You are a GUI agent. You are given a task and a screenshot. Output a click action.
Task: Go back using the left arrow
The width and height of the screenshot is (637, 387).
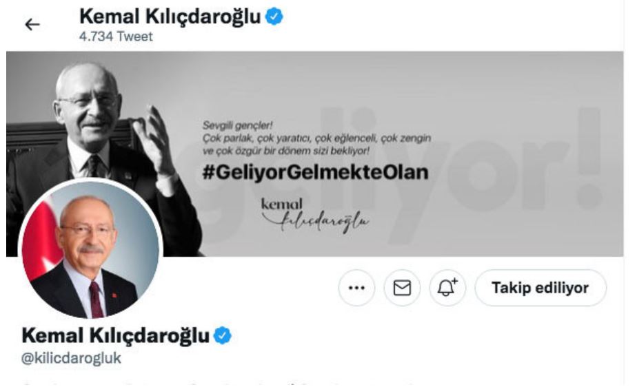click(x=32, y=25)
